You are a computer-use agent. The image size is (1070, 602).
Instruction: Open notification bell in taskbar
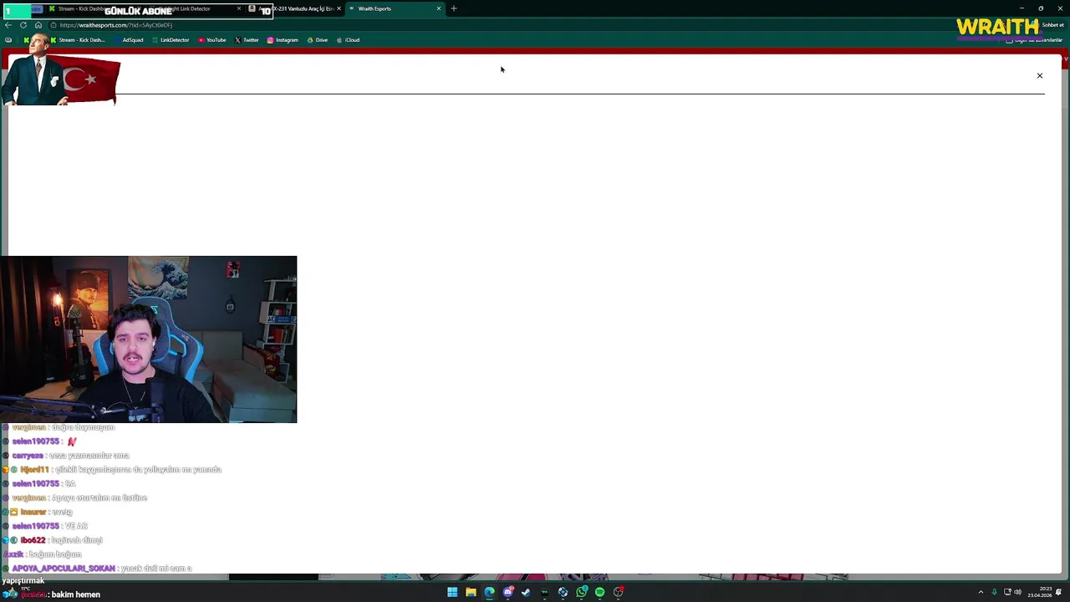tap(1058, 592)
